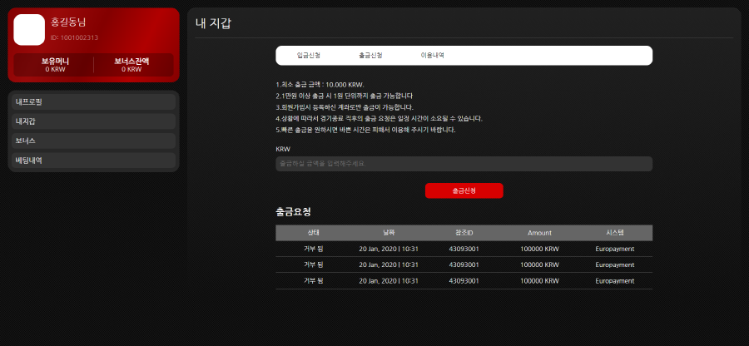The image size is (749, 346).
Task: Open 내프로필 in the sidebar
Action: pyautogui.click(x=93, y=101)
